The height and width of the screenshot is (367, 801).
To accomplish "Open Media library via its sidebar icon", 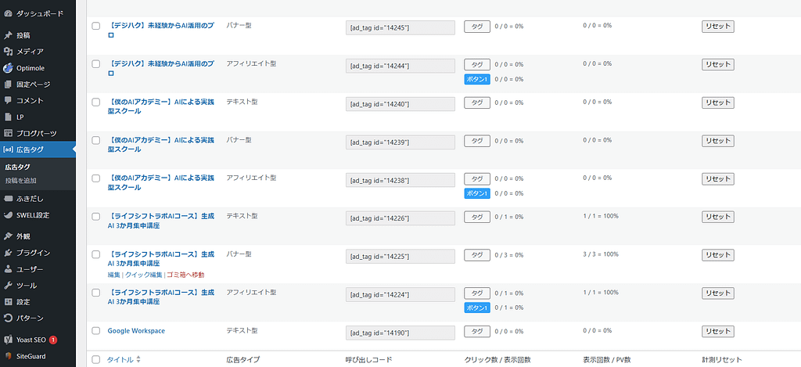I will coord(8,52).
